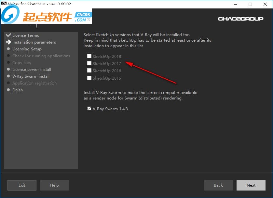Click the SketchUp 2016 label text

pos(107,71)
